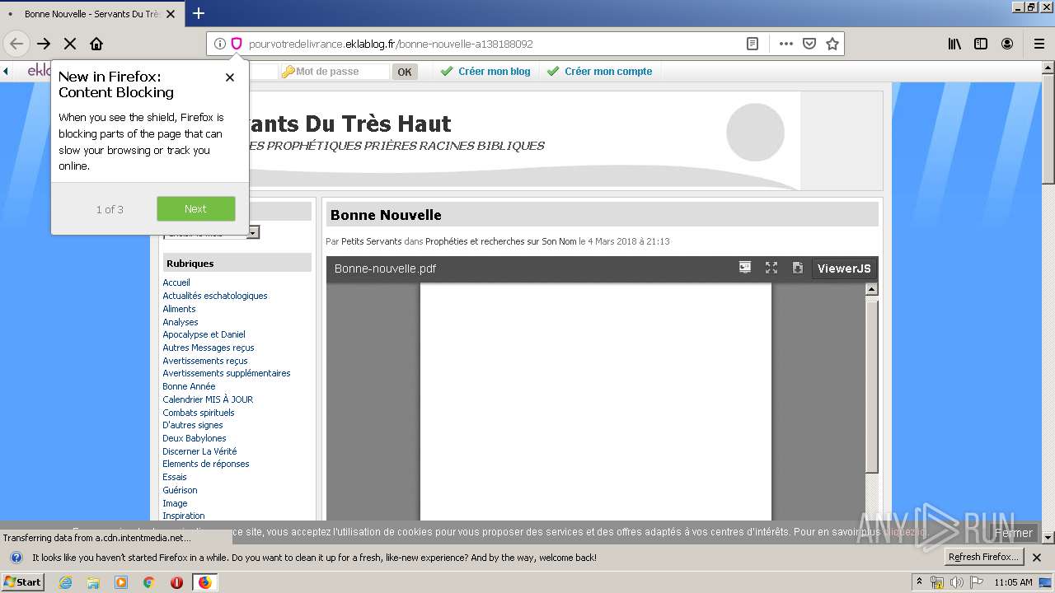Open Inspiration category
The height and width of the screenshot is (593, 1055).
[184, 516]
